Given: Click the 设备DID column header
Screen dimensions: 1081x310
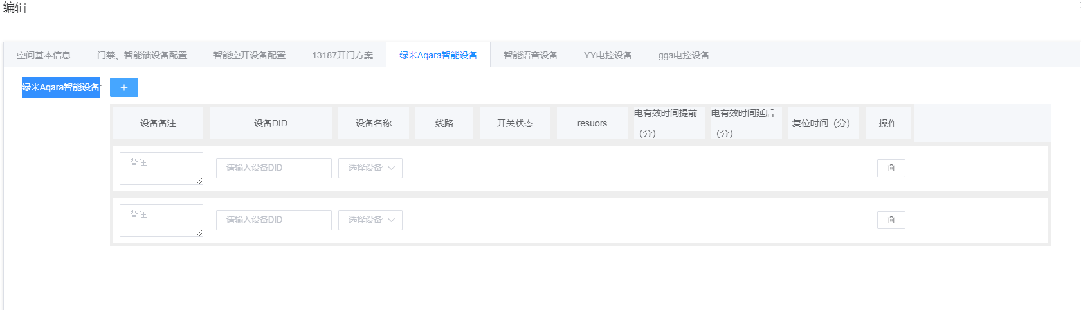Looking at the screenshot, I should (x=270, y=123).
